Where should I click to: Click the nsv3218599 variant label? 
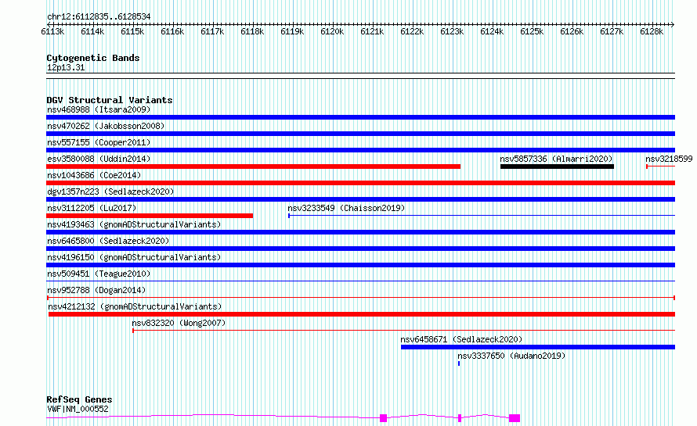pos(669,159)
